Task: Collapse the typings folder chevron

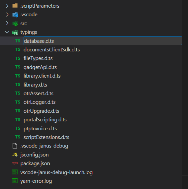Action: click(7, 32)
